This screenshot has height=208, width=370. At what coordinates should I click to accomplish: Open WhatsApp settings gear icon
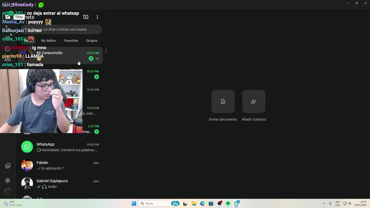pos(8,181)
